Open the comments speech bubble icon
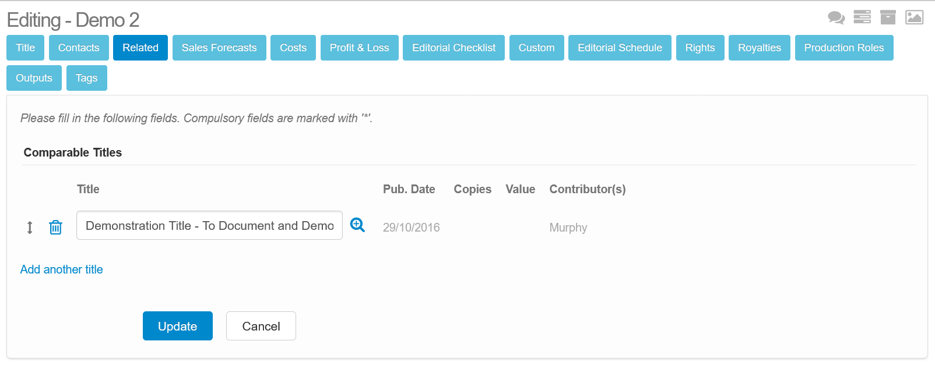The height and width of the screenshot is (373, 935). pos(836,17)
